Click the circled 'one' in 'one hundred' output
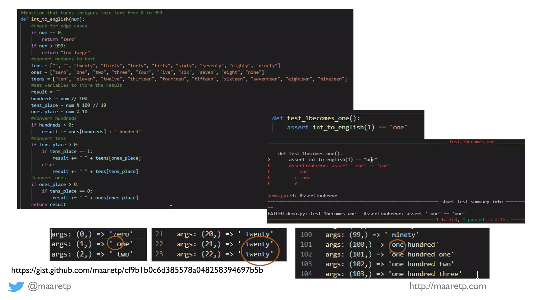Image resolution: width=534 pixels, height=300 pixels. (398, 245)
